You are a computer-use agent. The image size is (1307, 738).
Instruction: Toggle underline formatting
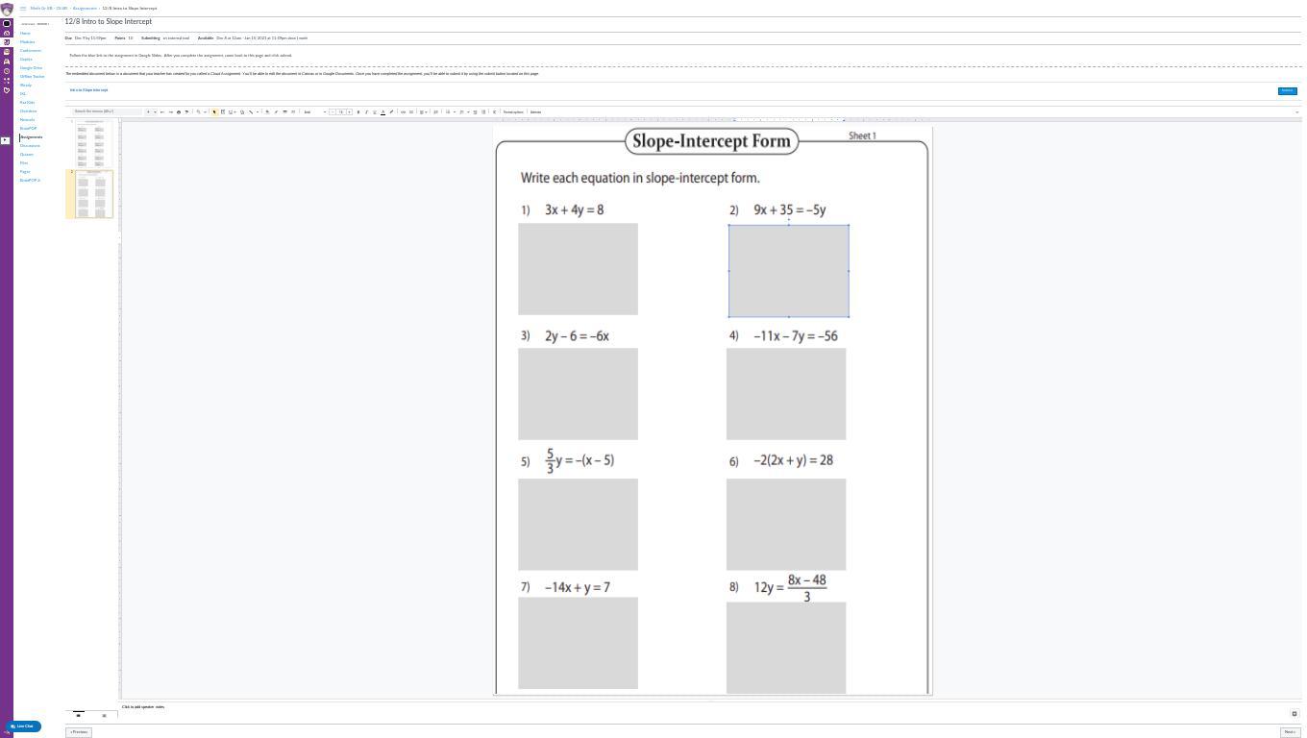tap(375, 111)
